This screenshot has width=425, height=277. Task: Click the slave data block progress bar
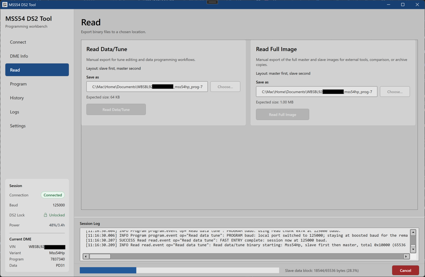coord(179,270)
